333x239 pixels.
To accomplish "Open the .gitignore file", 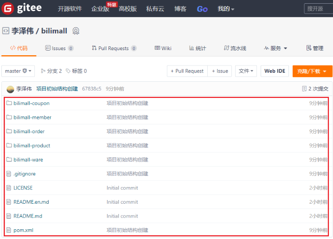I will pyautogui.click(x=25, y=174).
